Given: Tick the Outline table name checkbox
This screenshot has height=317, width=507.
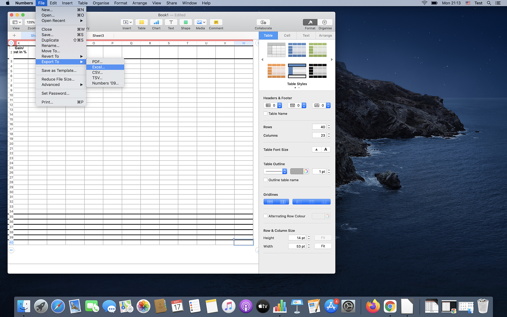Looking at the screenshot, I should coord(265,180).
